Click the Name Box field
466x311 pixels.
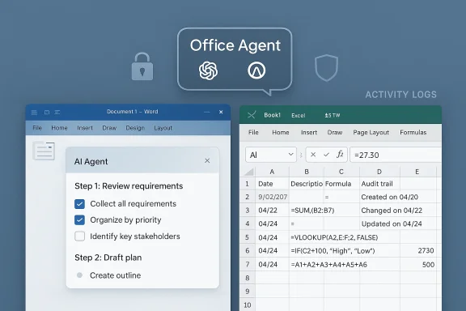pyautogui.click(x=271, y=155)
